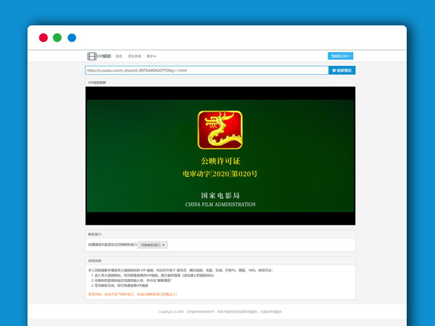Open the ICP record link in footer
The height and width of the screenshot is (326, 435).
pos(200,312)
